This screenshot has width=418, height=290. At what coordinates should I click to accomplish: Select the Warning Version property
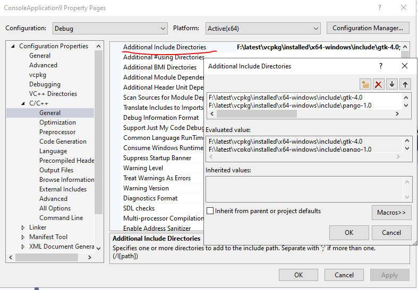pos(146,188)
